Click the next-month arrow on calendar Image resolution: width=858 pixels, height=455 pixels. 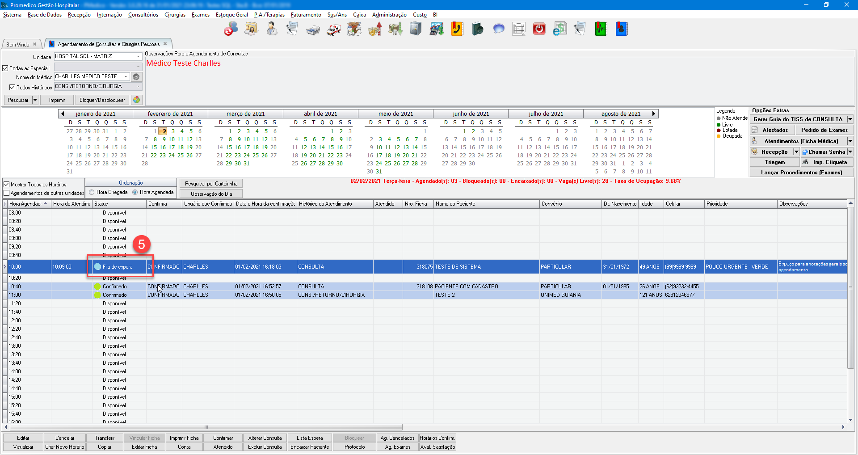653,114
